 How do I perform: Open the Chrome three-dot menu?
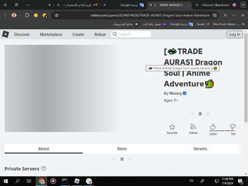click(x=5, y=15)
